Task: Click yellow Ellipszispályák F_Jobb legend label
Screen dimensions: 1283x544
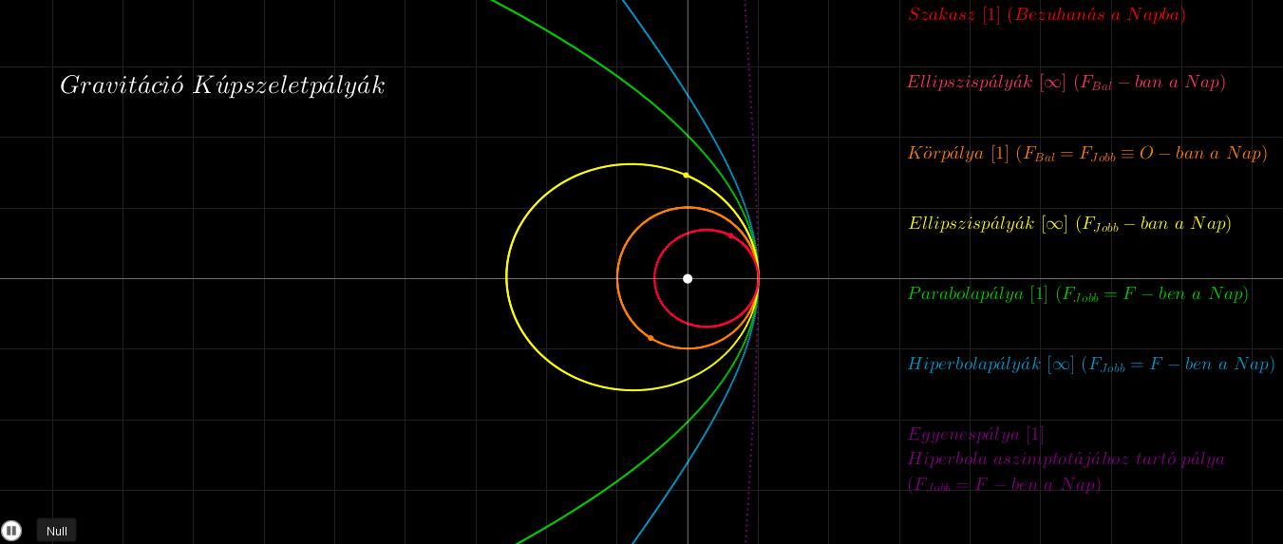Action: pyautogui.click(x=1069, y=224)
